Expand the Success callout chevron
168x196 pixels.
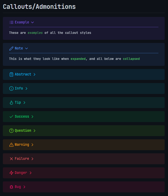point(32,117)
